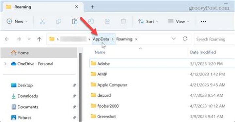Viewport: 235px width, 122px height.
Task: Click discord folder's yellow icon
Action: click(x=93, y=95)
